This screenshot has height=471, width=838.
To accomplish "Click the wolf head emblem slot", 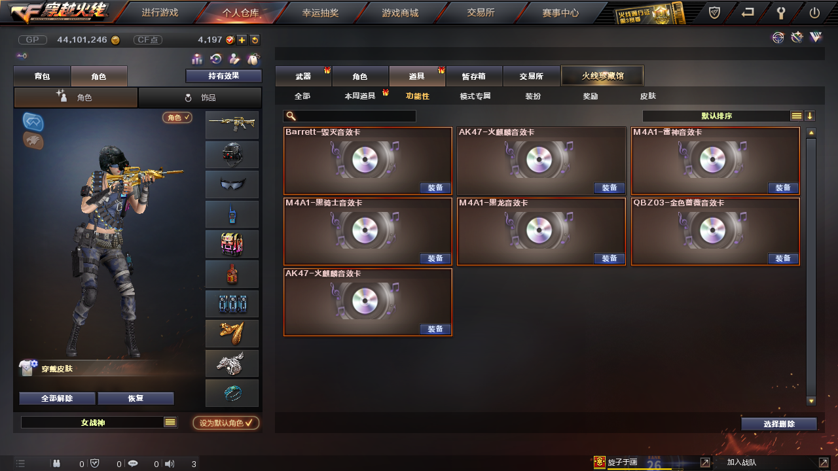I will coord(232,363).
